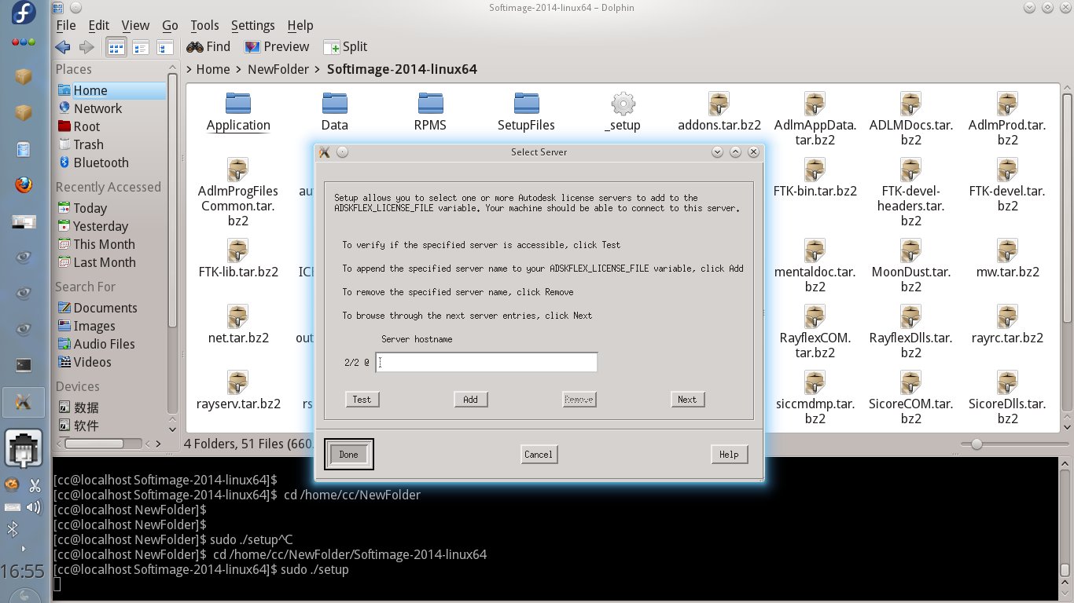Switch to Compact view mode
This screenshot has width=1074, height=603.
[x=141, y=47]
